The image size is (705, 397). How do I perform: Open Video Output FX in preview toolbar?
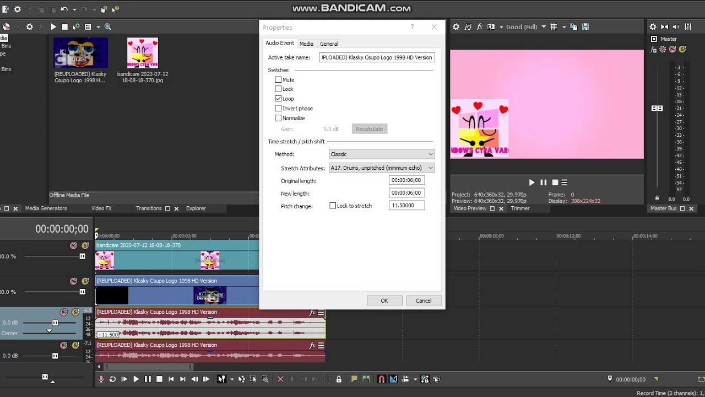coord(479,26)
